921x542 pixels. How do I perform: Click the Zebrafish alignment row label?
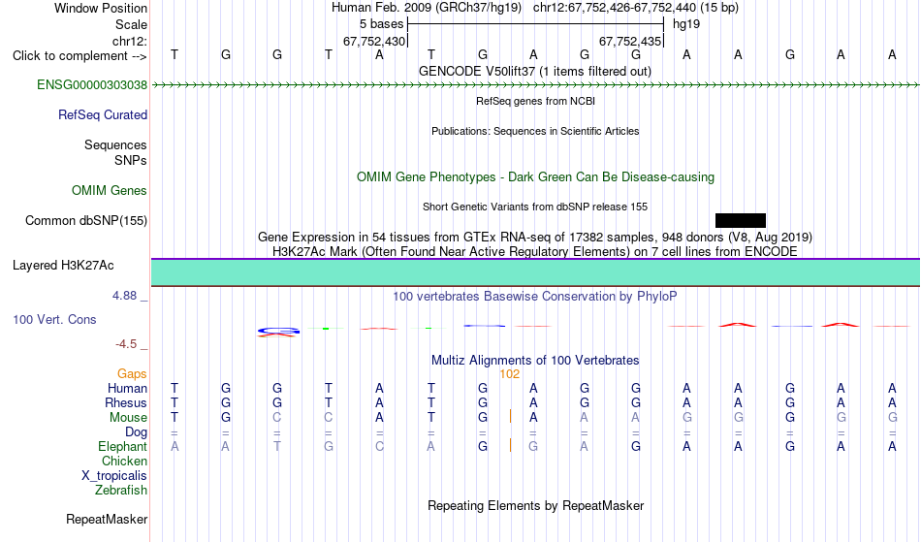121,491
